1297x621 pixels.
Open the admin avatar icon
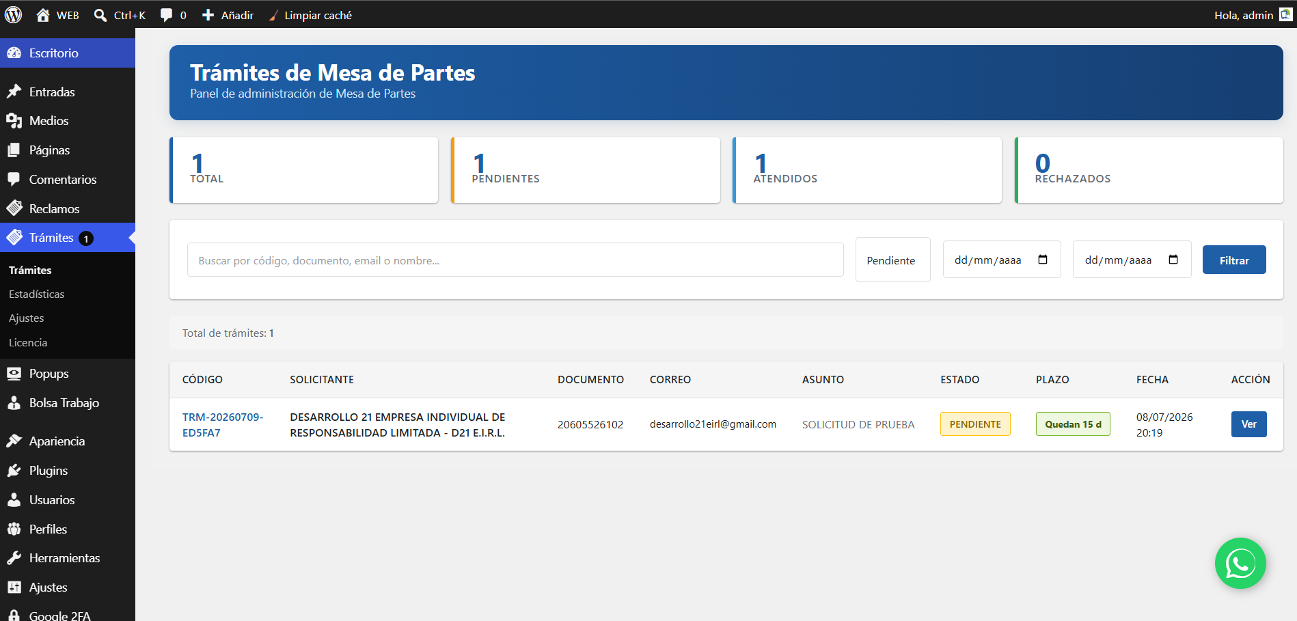1285,14
